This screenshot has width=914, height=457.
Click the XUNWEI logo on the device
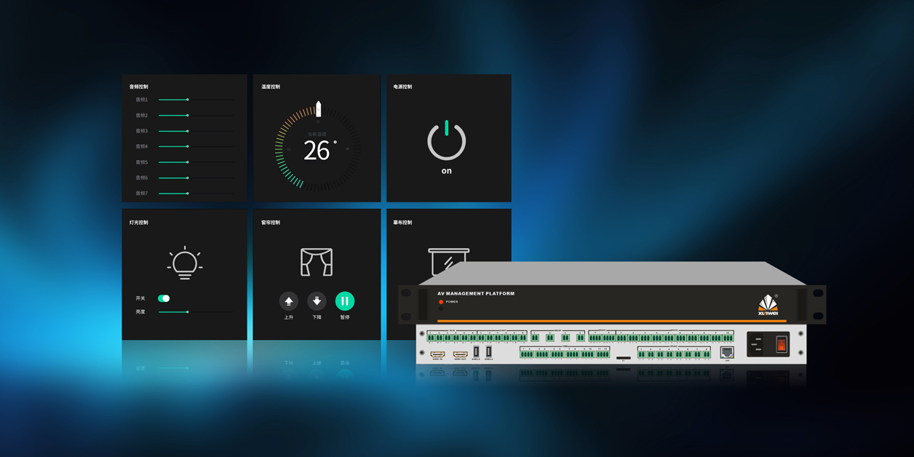(x=768, y=305)
